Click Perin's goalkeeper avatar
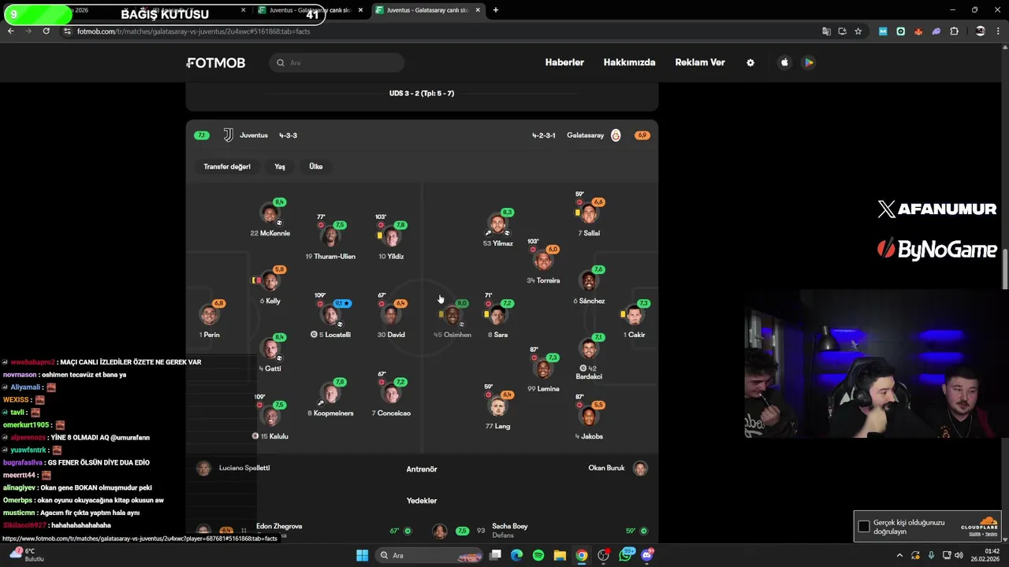Viewport: 1009px width, 567px height. click(x=209, y=315)
